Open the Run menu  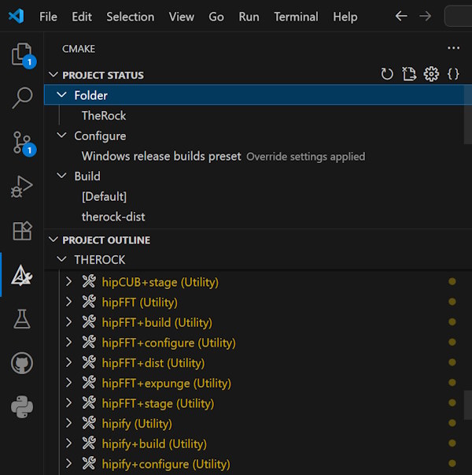[249, 17]
